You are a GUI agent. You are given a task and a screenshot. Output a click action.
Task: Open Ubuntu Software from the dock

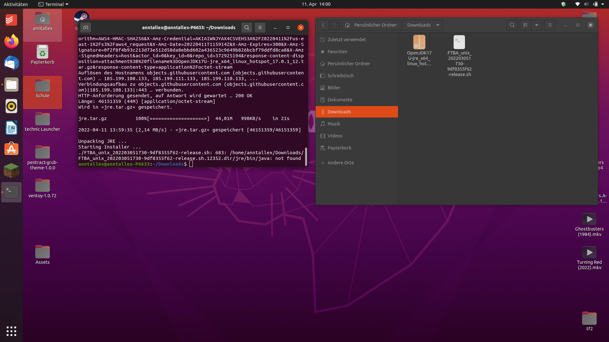coord(11,149)
